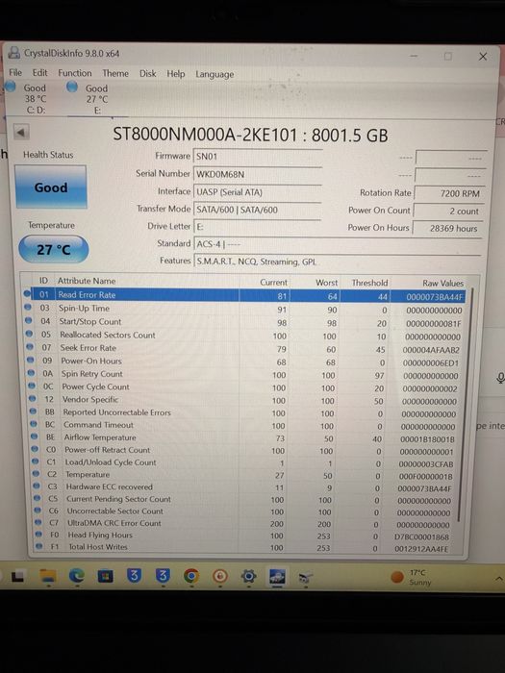Select the Hardware ECC recovered row
The image size is (505, 673).
coord(244,487)
